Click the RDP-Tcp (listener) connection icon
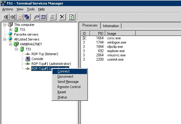The width and height of the screenshot is (181, 124). tap(28, 54)
